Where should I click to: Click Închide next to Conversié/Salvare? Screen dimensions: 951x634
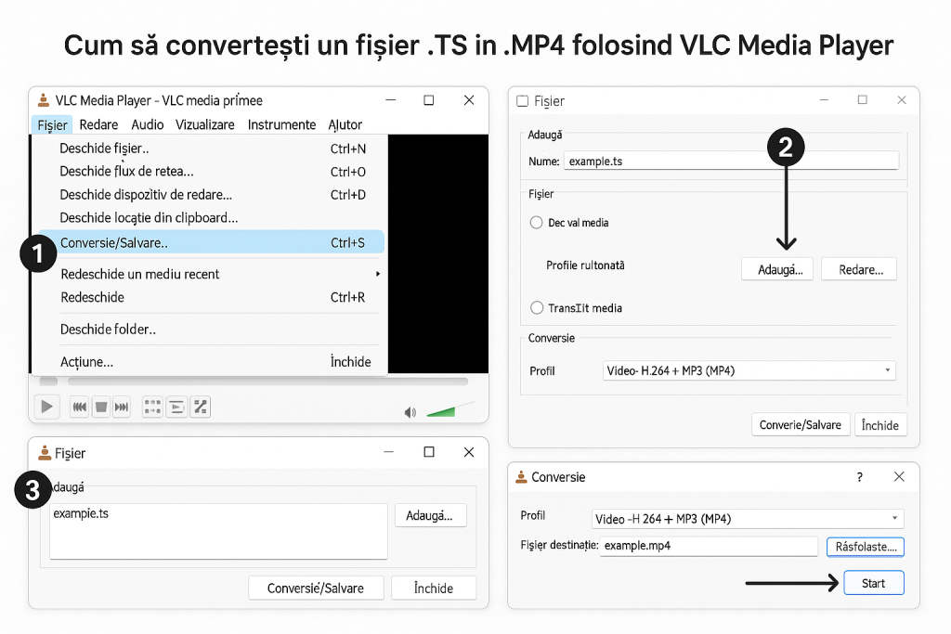(x=434, y=588)
